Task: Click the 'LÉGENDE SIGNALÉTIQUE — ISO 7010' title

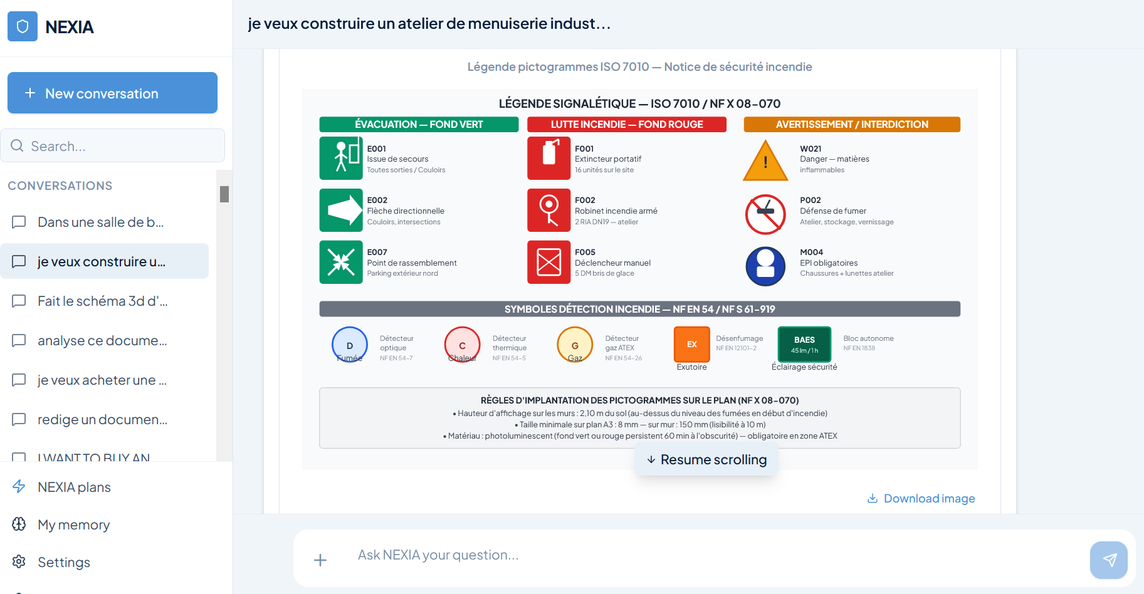Action: [639, 103]
